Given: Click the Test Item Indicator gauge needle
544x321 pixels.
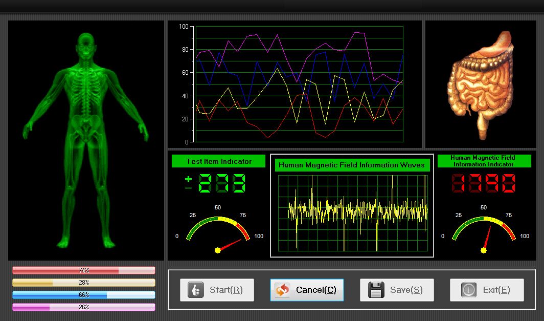Looking at the screenshot, I should click(x=230, y=245).
